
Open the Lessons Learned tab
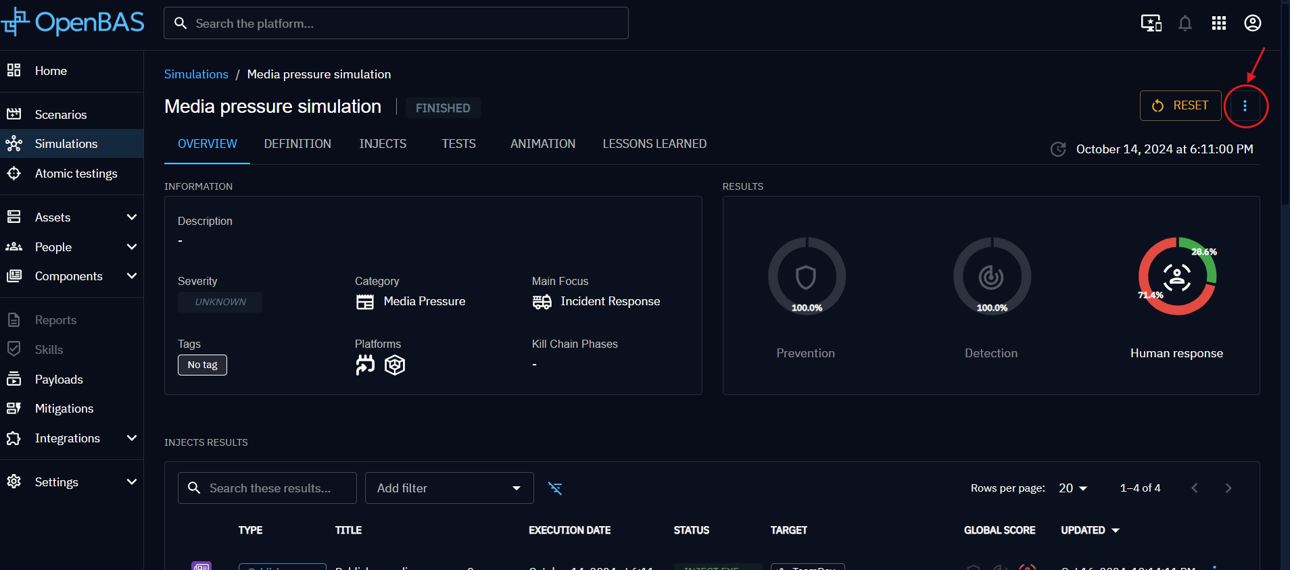[654, 144]
